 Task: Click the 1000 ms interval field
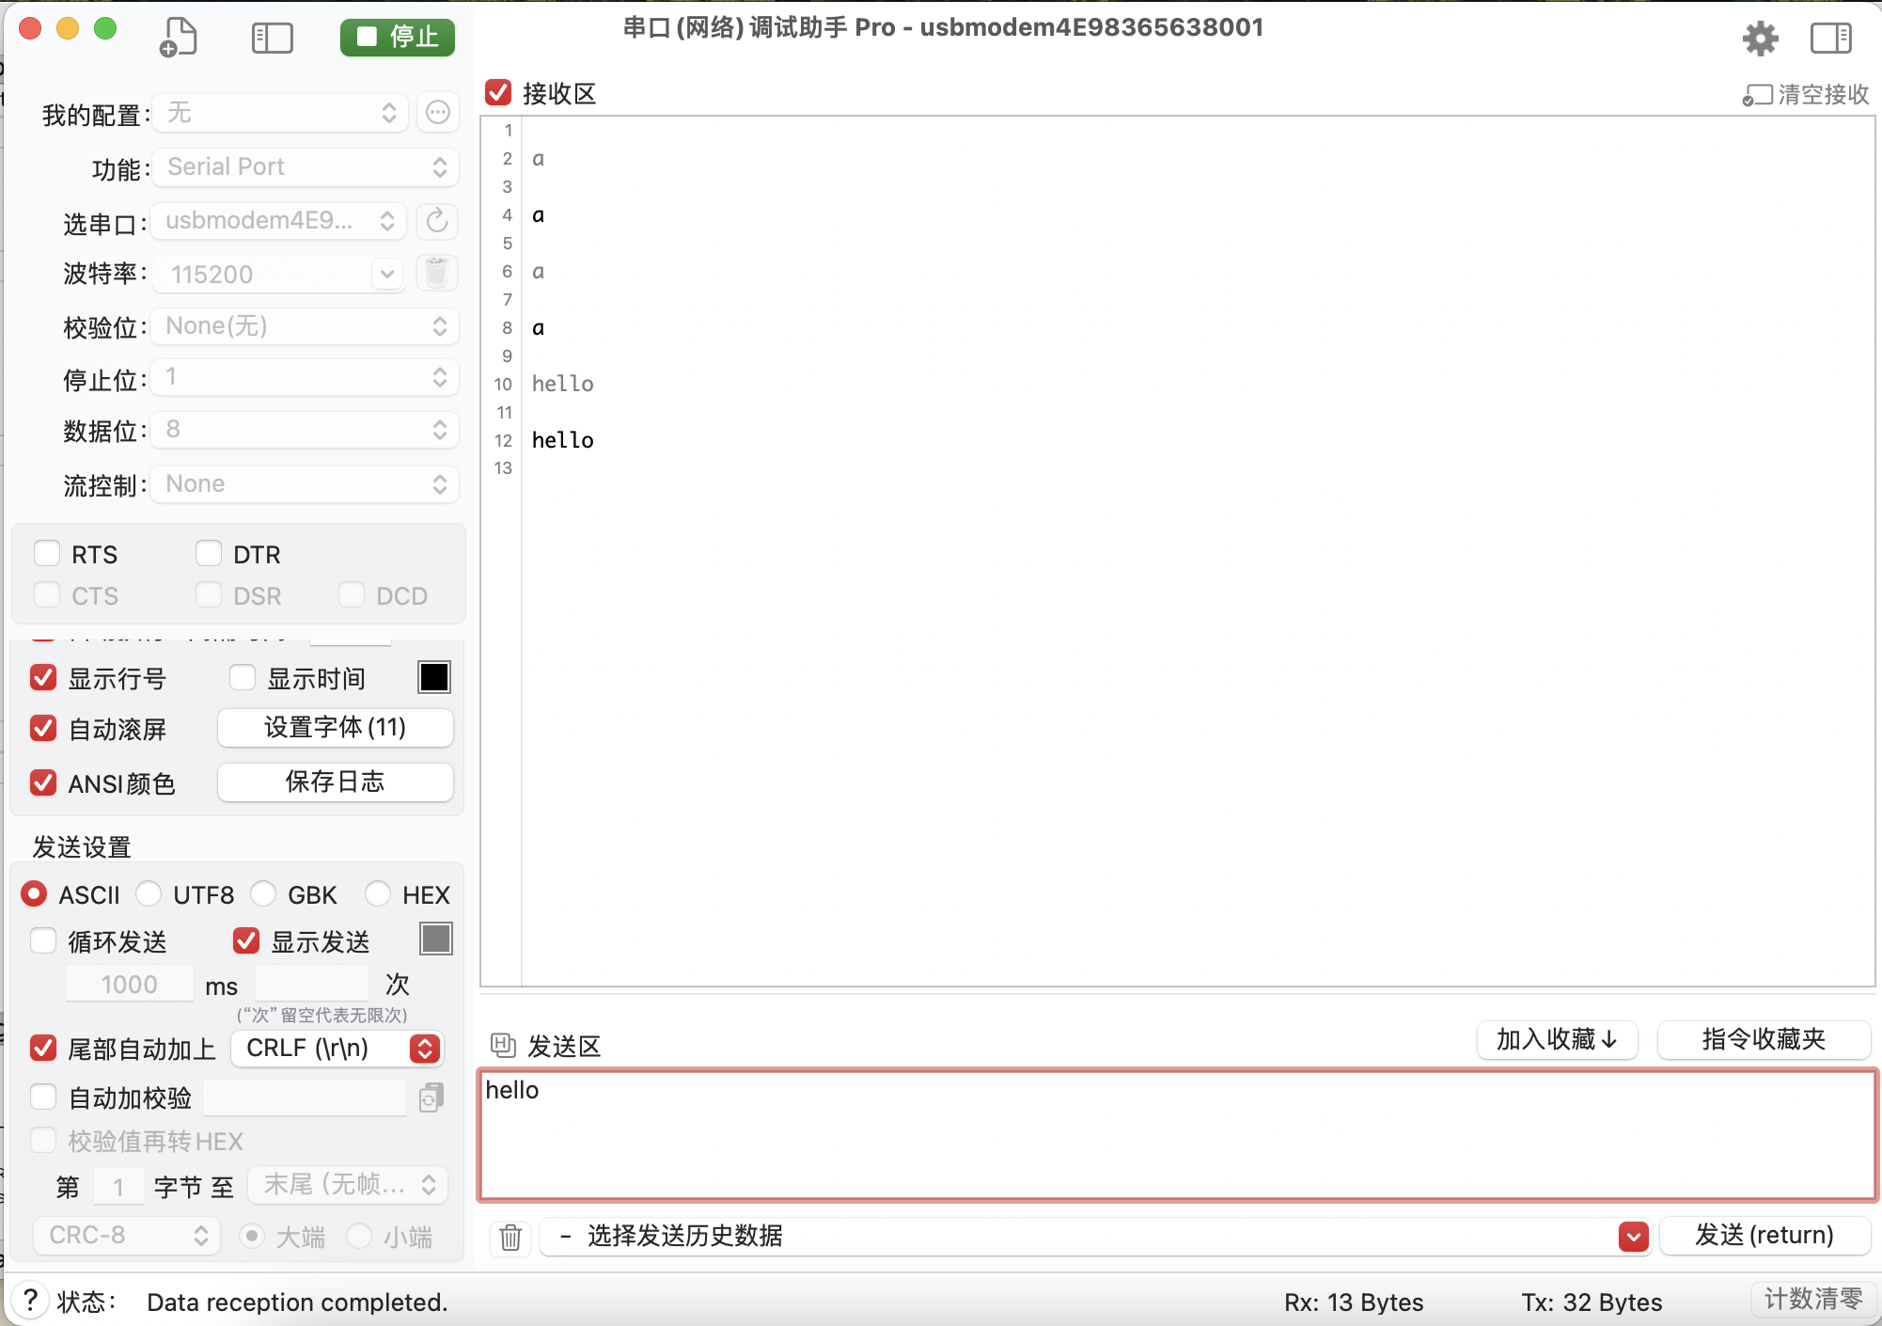(129, 985)
